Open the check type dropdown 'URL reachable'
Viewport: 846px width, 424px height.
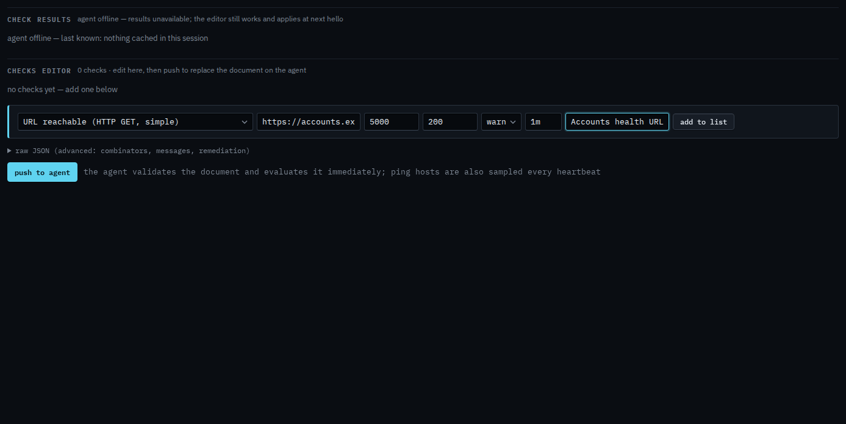[x=135, y=121]
